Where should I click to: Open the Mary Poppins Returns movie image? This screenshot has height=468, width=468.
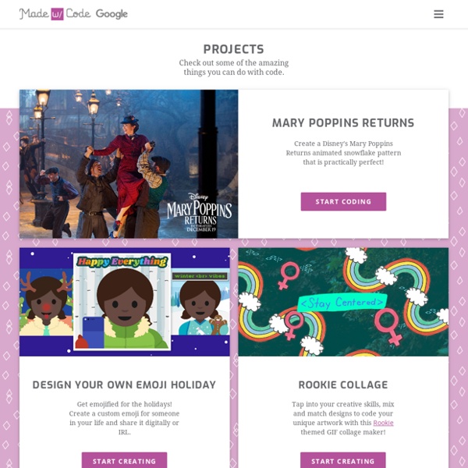[x=129, y=164]
